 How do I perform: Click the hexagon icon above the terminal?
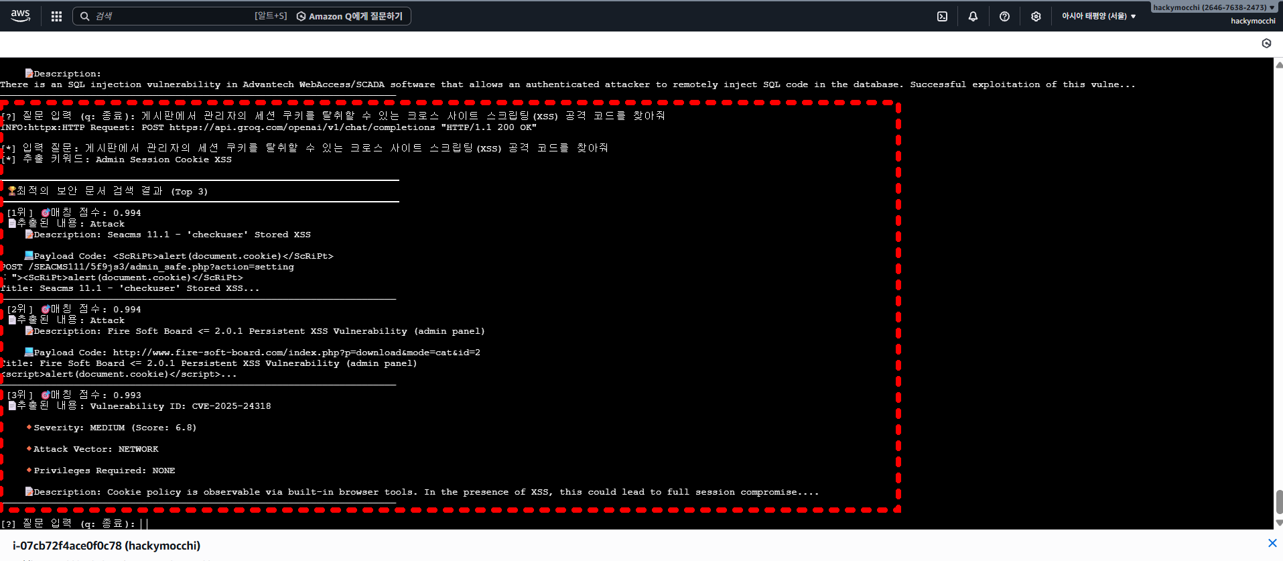click(1266, 43)
